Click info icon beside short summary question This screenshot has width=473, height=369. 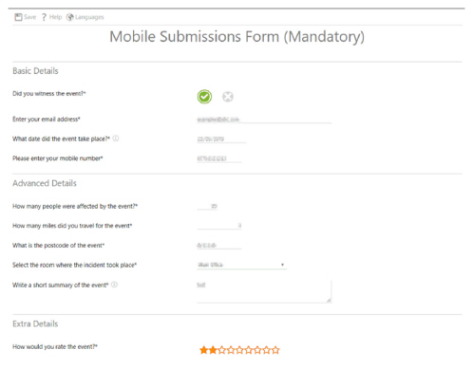pyautogui.click(x=114, y=285)
